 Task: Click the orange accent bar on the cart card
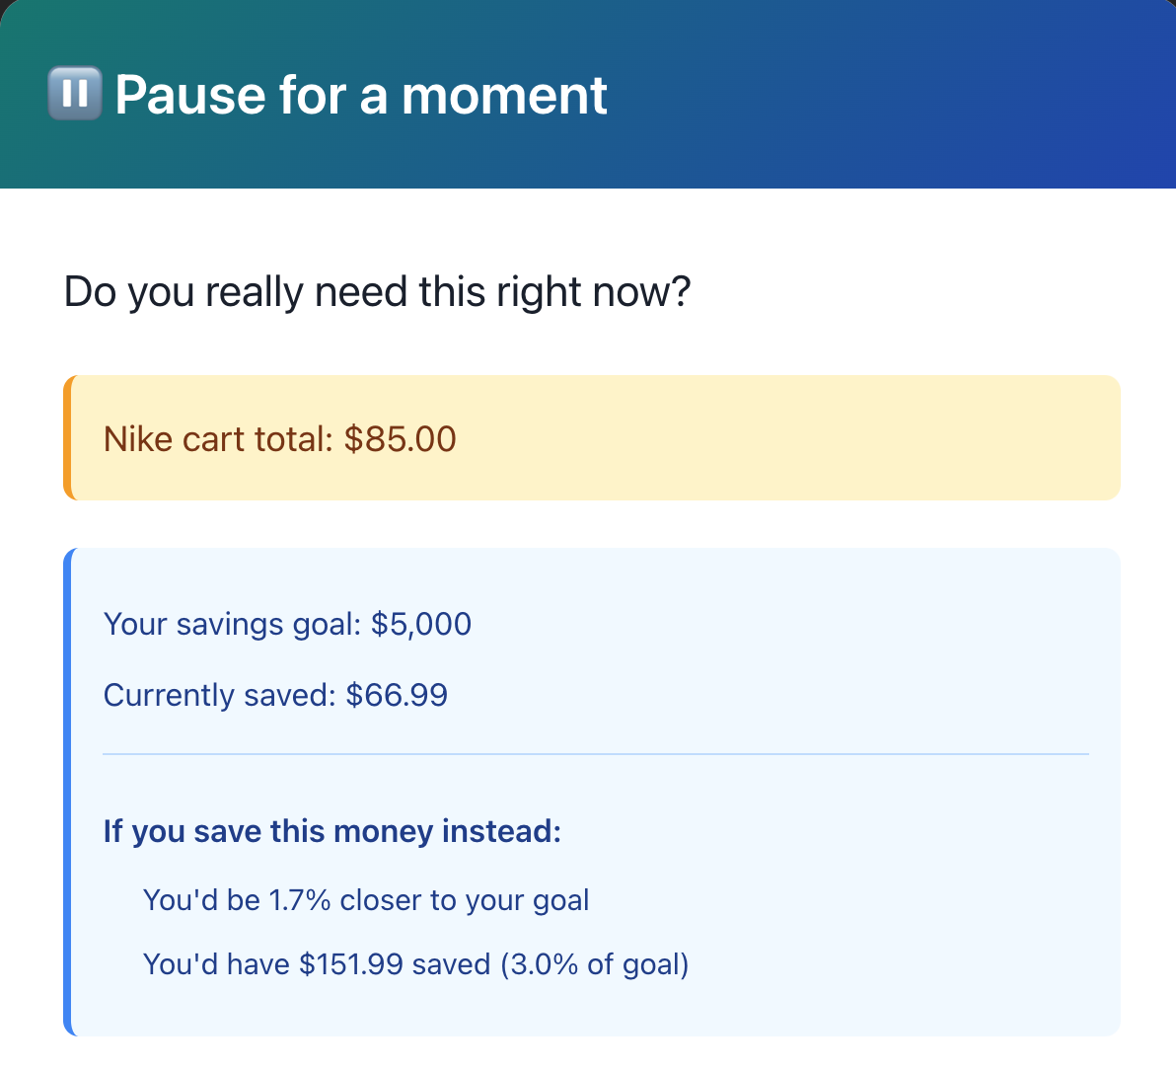[x=69, y=437]
